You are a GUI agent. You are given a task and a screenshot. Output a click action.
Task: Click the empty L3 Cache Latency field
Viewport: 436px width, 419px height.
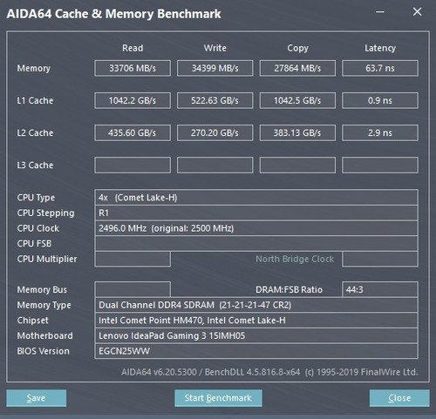click(x=380, y=165)
